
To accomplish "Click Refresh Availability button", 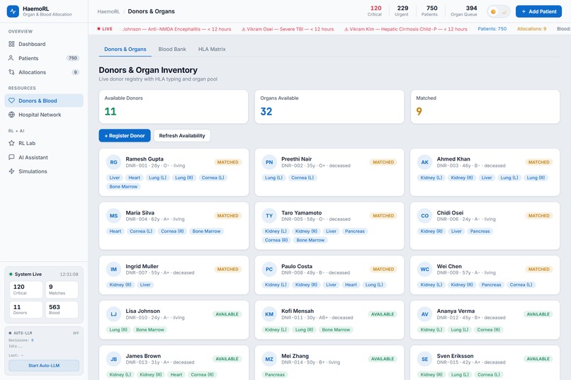I will pyautogui.click(x=182, y=136).
